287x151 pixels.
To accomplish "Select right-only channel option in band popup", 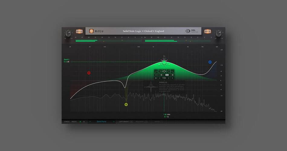I will coord(172,75).
